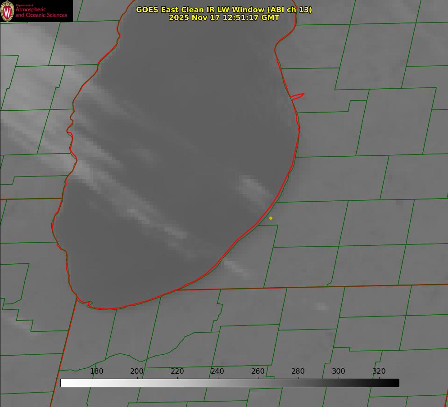
Task: Click the Atmospheric and Oceanic Sciences text
Action: click(x=41, y=12)
